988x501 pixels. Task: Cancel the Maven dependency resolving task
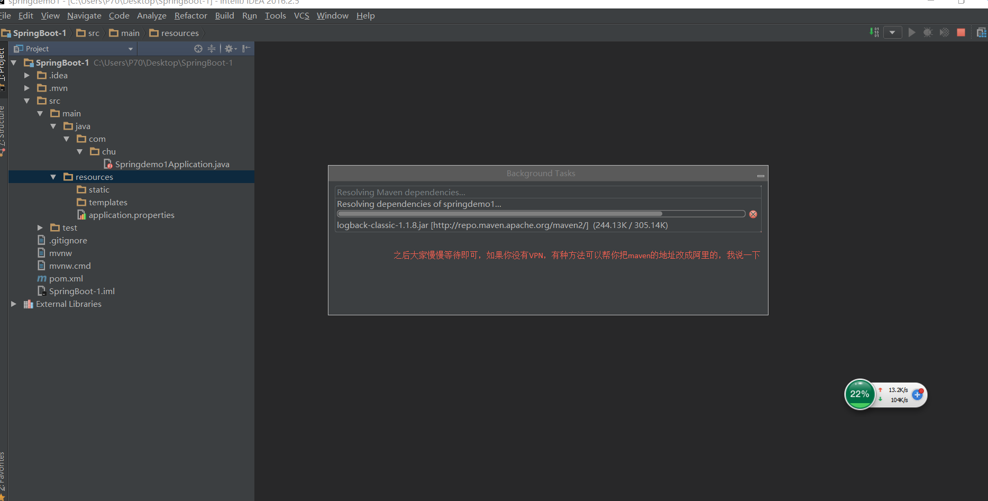tap(753, 214)
